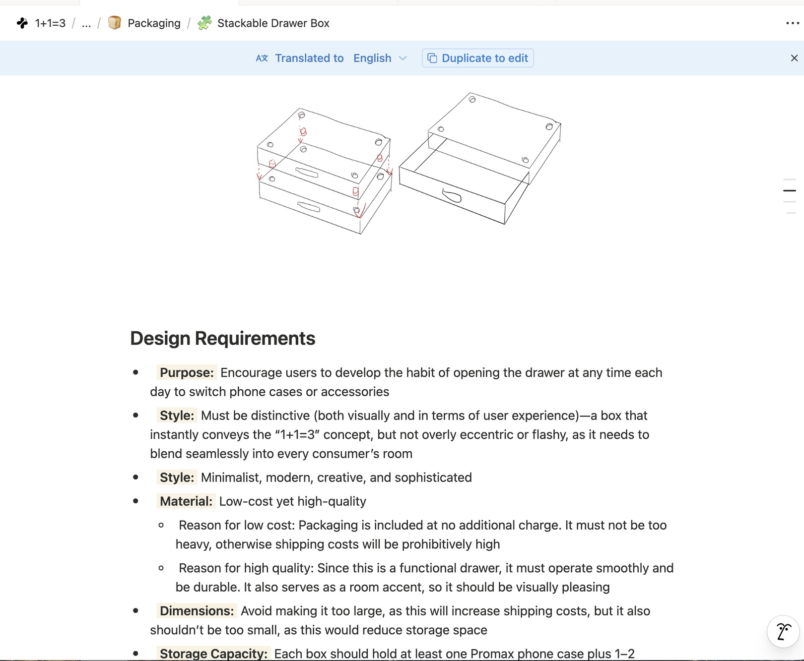
Task: Click the Style: label before 'Must be distinctive'
Action: click(177, 416)
